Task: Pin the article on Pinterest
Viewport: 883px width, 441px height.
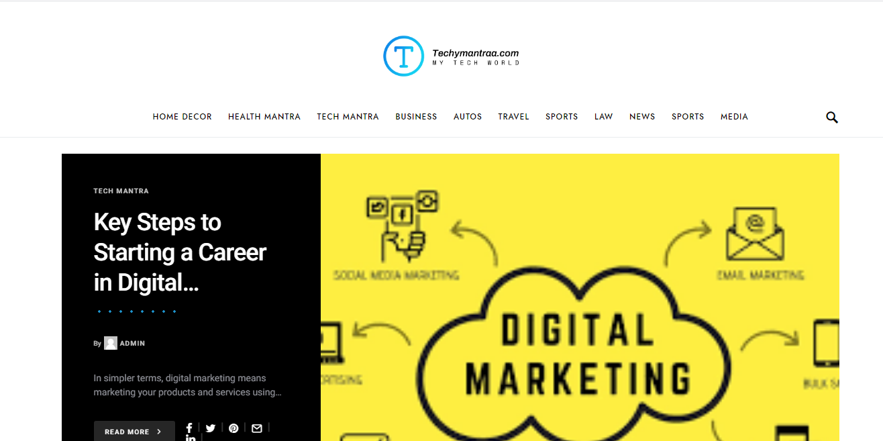Action: point(233,428)
